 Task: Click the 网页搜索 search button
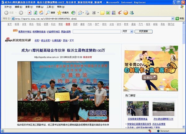click(x=143, y=31)
